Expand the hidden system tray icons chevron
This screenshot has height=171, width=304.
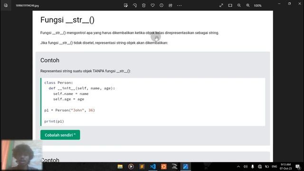(238, 167)
